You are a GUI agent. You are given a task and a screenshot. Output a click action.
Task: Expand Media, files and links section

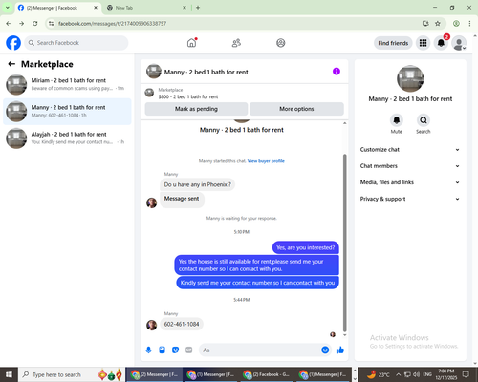410,182
